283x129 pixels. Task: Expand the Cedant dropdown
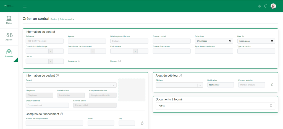click(113, 85)
